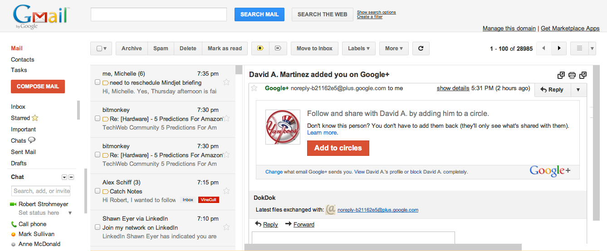Check the Shawn Eyer LinkedIn email checkbox

(97, 227)
